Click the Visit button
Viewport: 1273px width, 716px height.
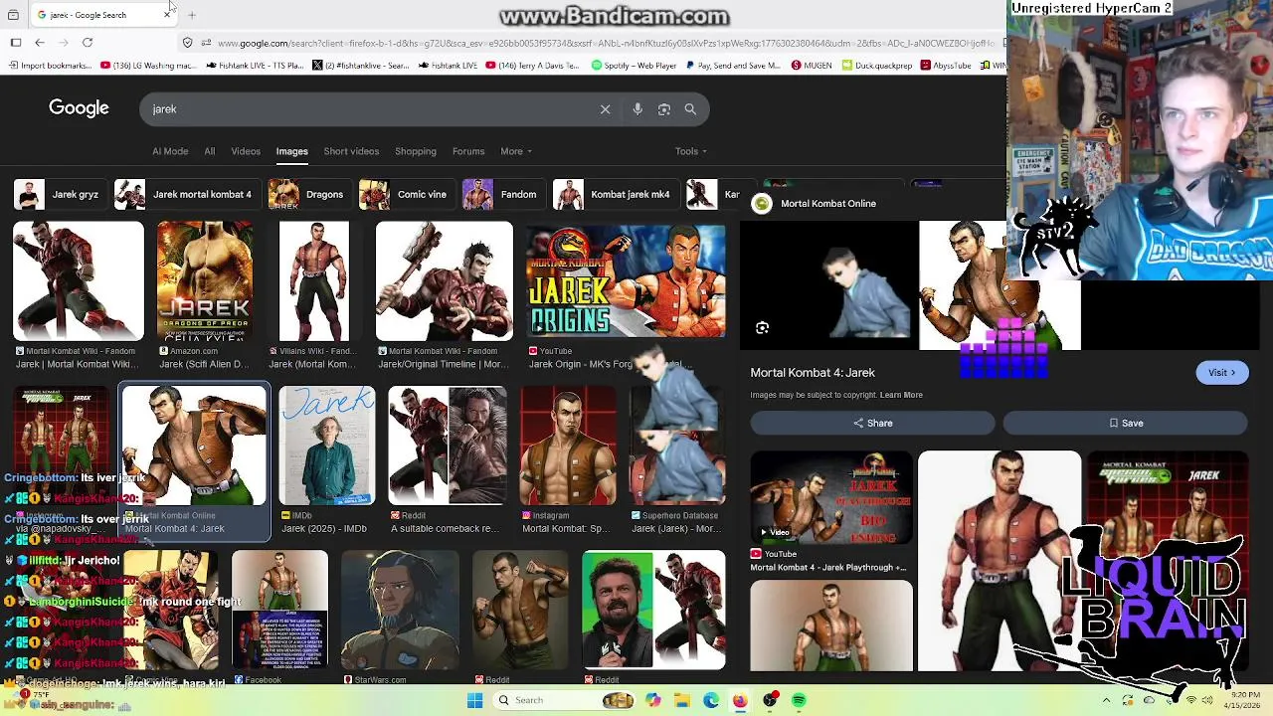[1221, 373]
